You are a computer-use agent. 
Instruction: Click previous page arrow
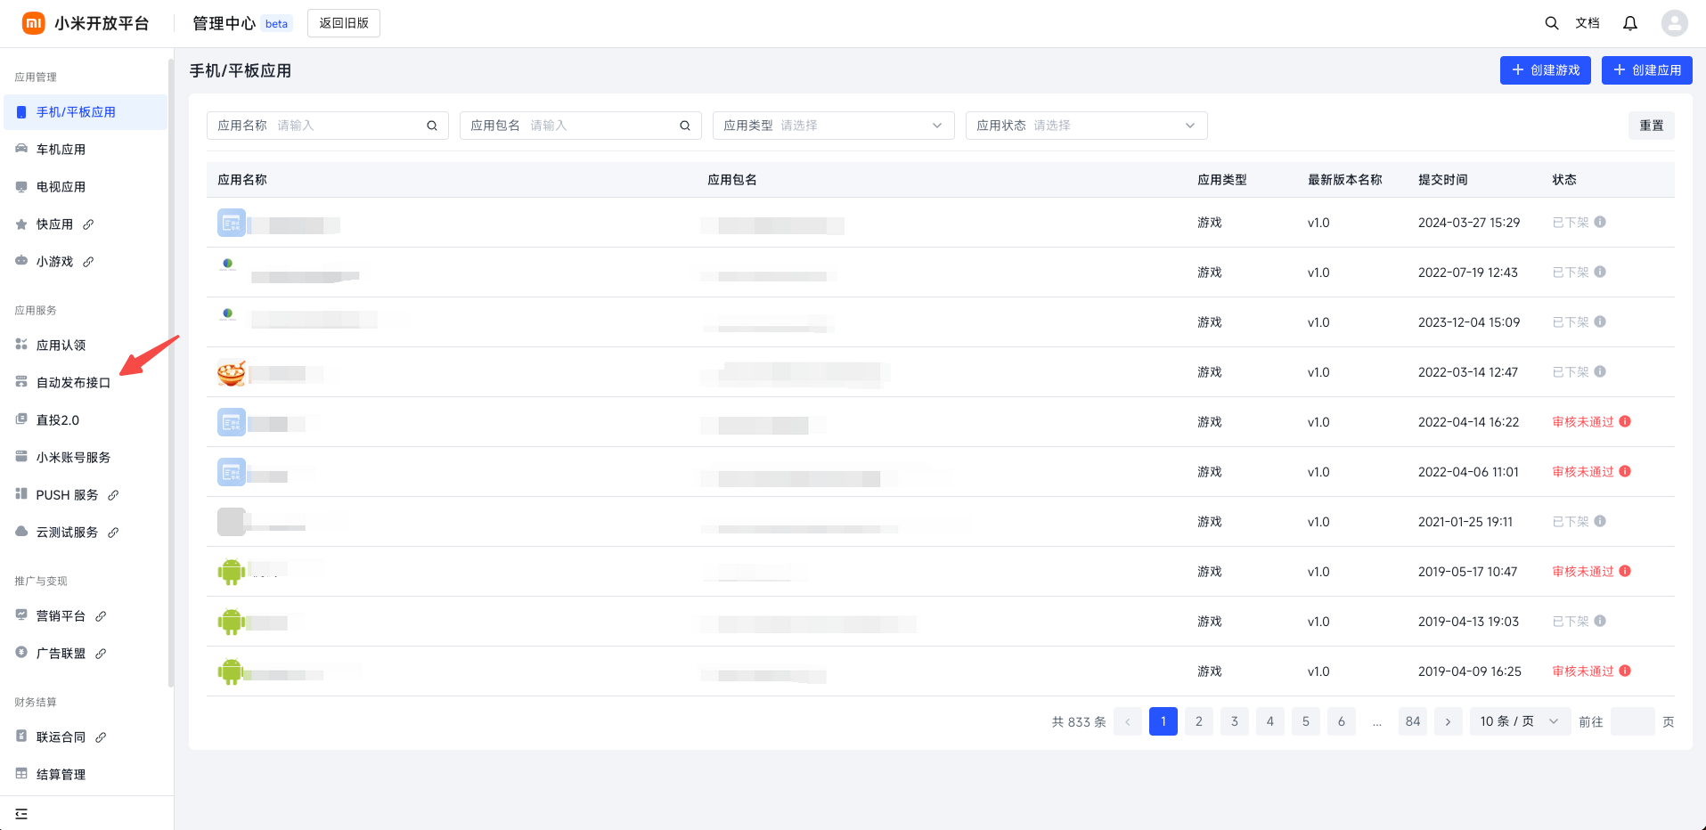(x=1128, y=721)
